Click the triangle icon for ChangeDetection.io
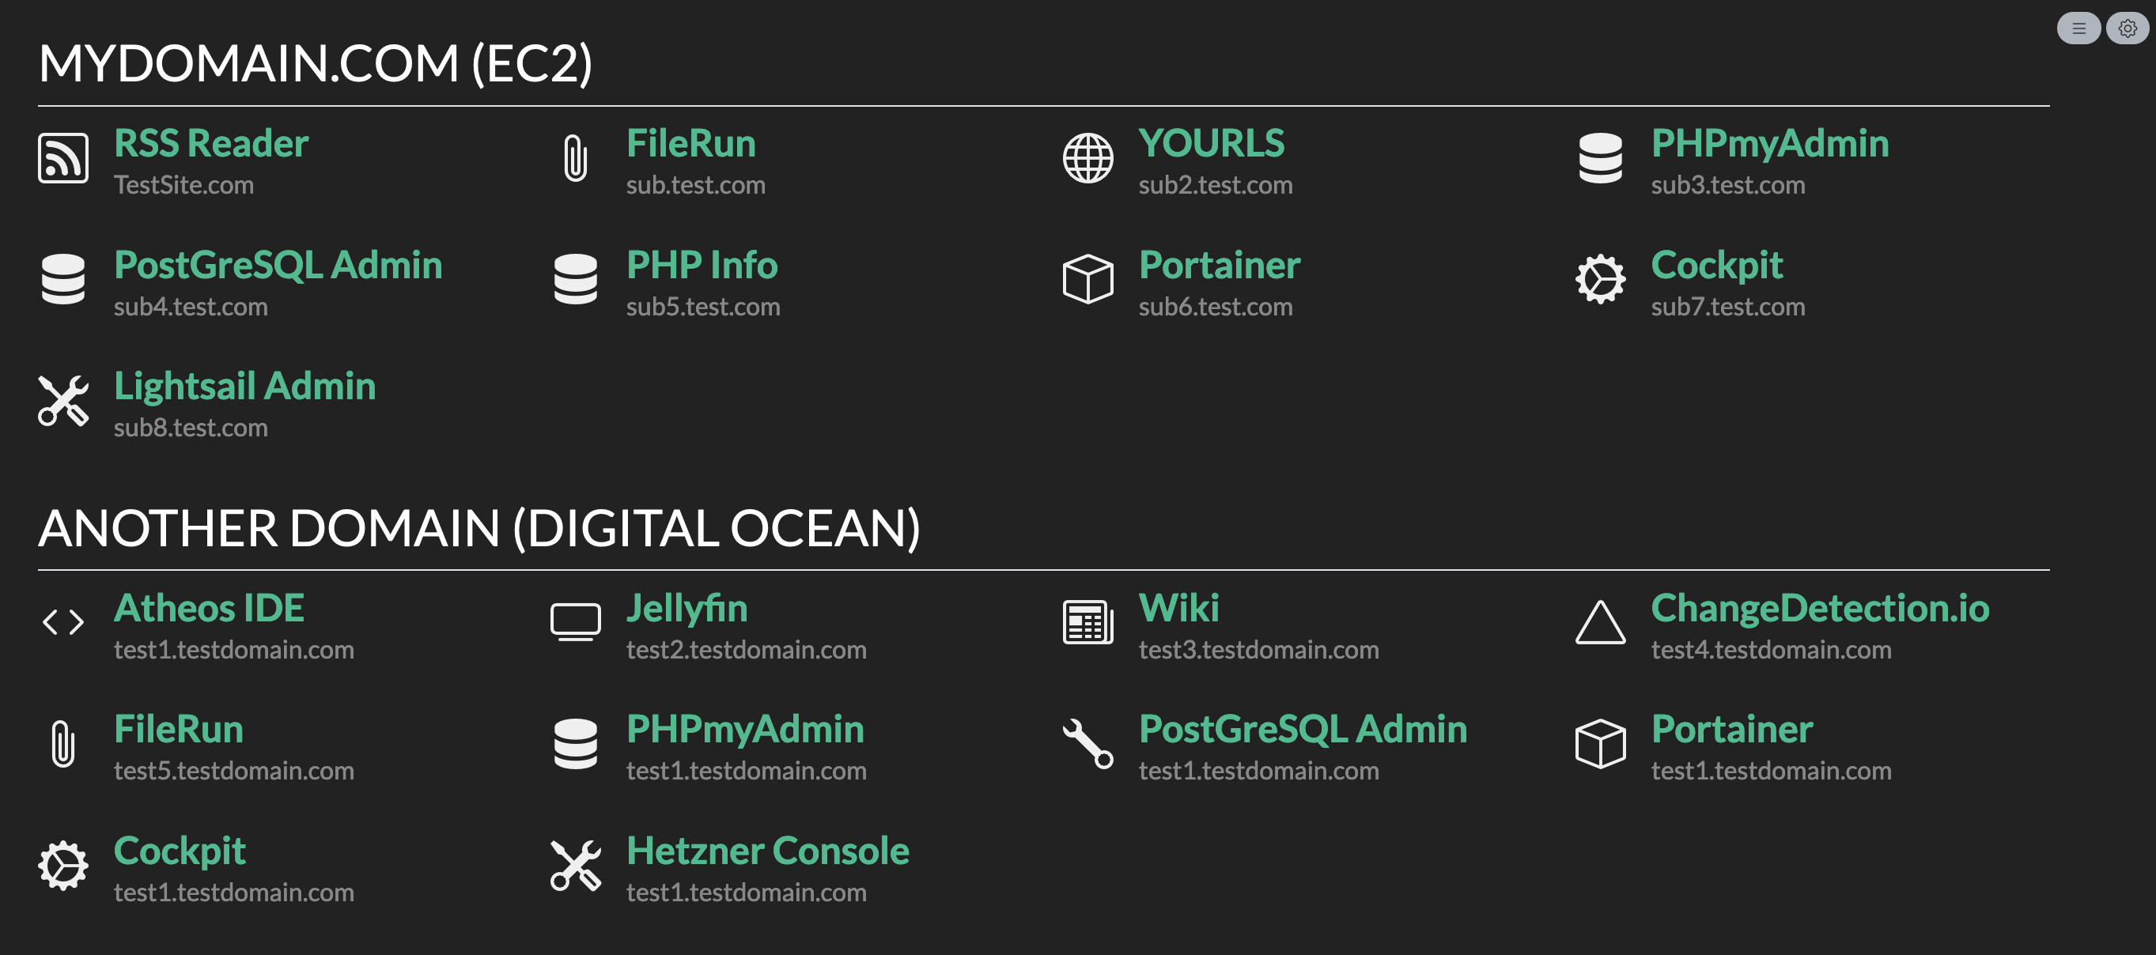The width and height of the screenshot is (2156, 955). [x=1600, y=622]
